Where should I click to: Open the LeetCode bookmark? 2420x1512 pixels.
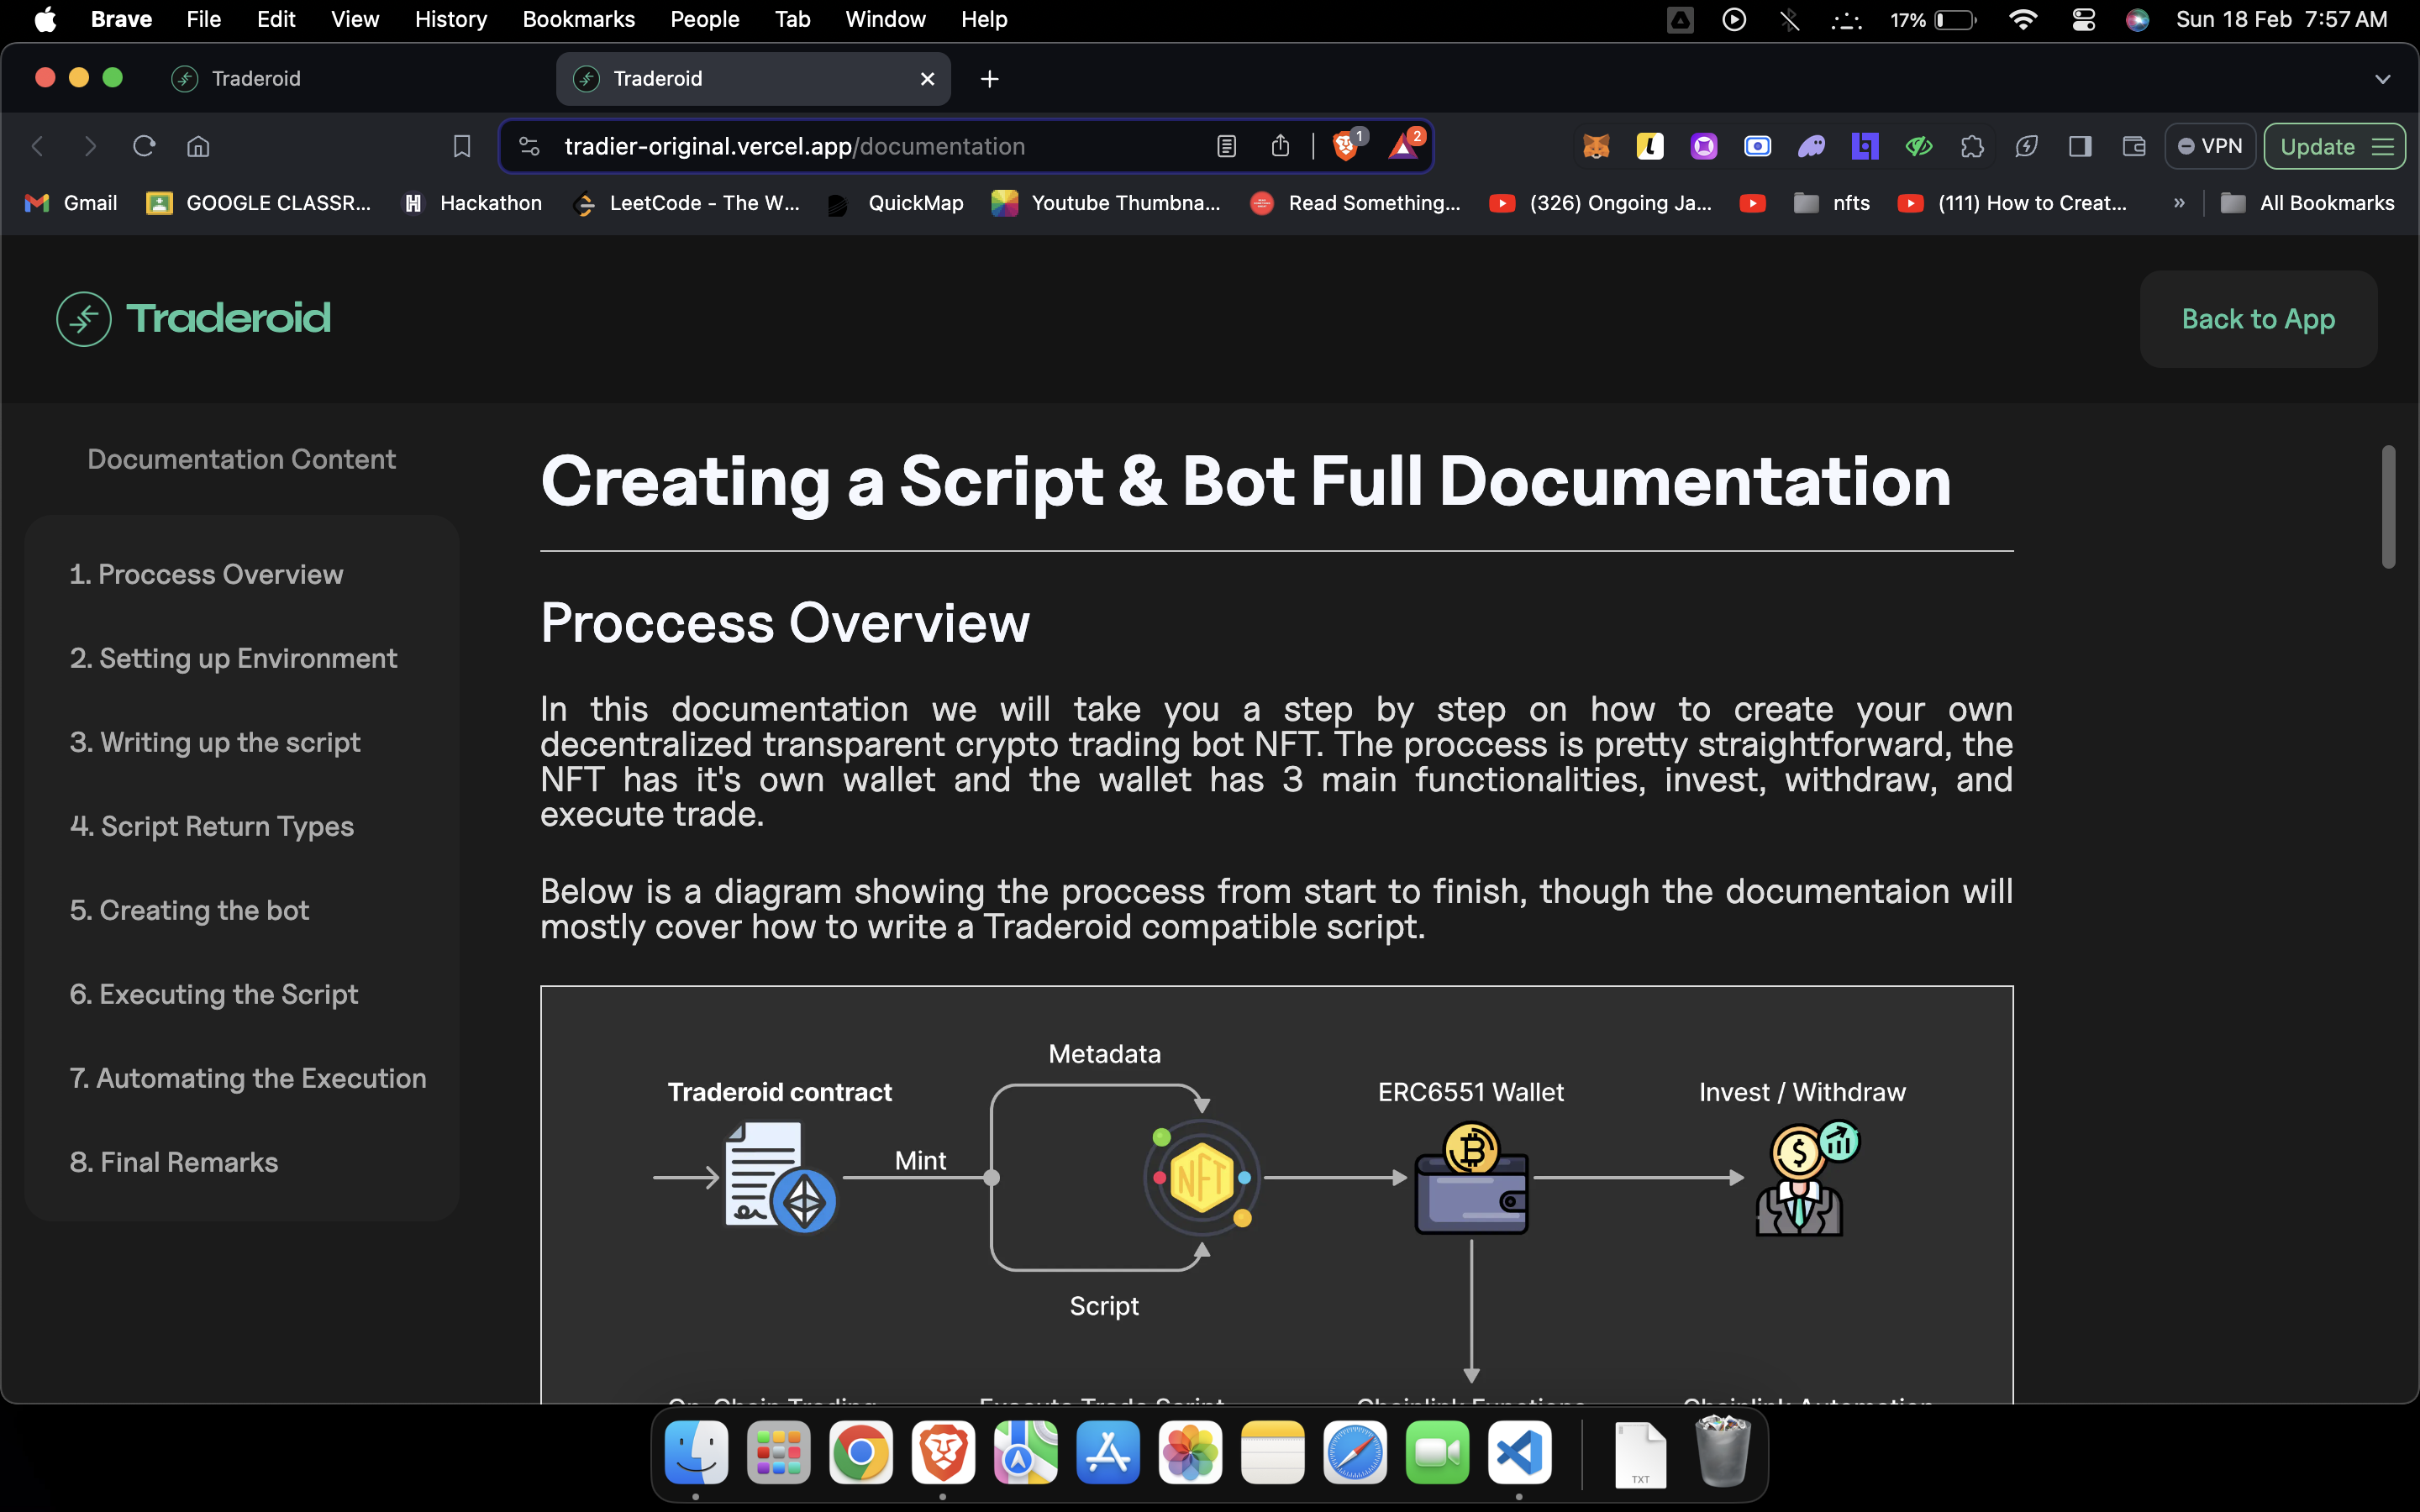tap(687, 203)
